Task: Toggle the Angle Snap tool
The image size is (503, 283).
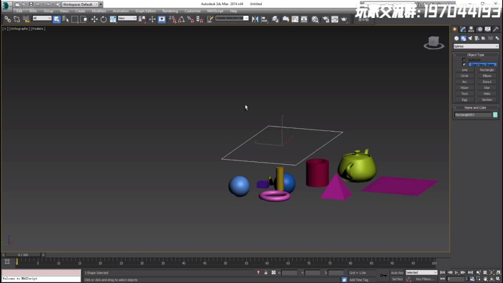Action: pyautogui.click(x=181, y=19)
